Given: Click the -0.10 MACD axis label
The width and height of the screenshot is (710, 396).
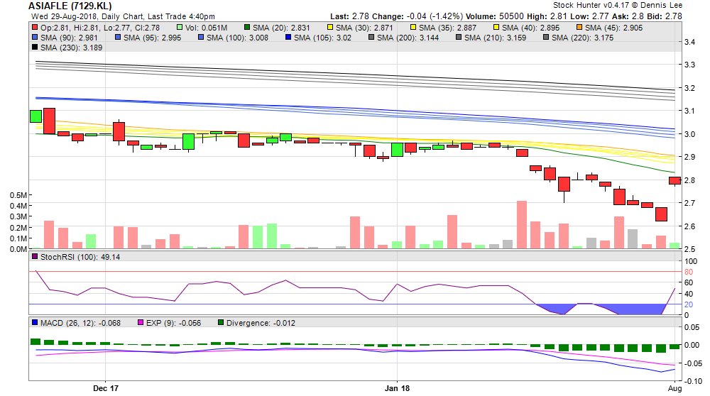Looking at the screenshot, I should [x=693, y=381].
